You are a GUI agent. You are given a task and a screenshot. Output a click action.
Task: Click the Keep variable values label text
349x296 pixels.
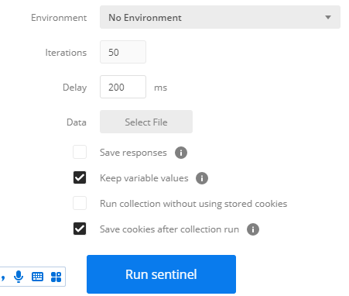[144, 178]
